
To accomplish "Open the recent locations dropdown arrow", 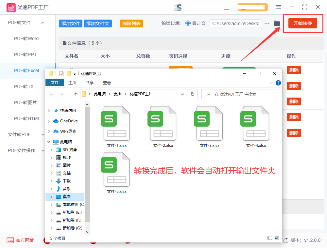I will coord(69,94).
